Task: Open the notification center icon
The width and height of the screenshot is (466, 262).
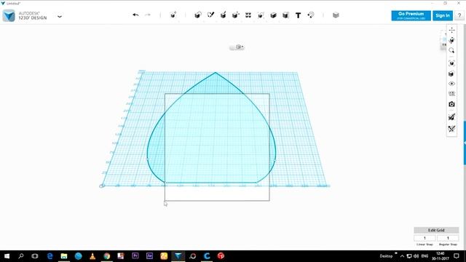Action: point(457,255)
